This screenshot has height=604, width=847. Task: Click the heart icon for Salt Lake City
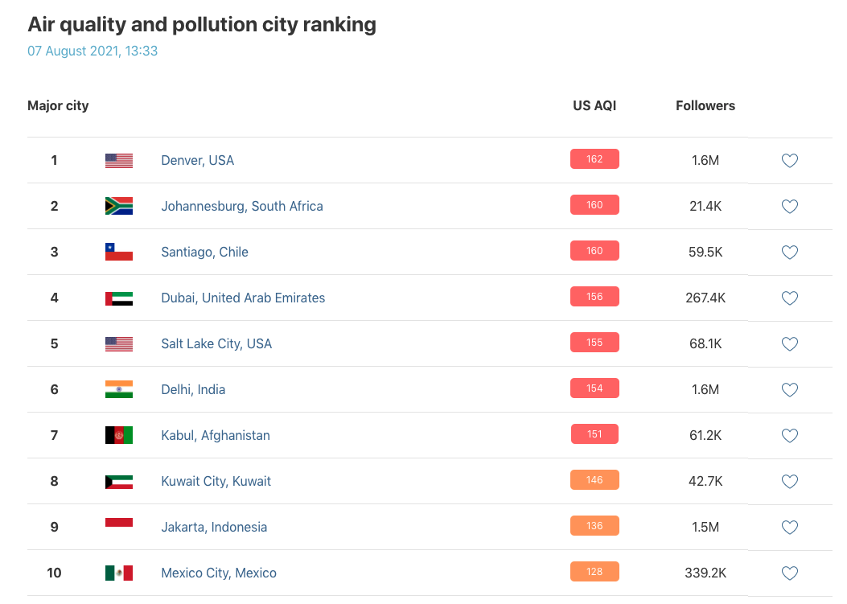(789, 344)
